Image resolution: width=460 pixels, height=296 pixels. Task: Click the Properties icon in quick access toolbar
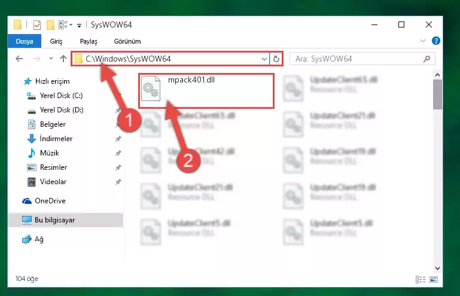(37, 25)
